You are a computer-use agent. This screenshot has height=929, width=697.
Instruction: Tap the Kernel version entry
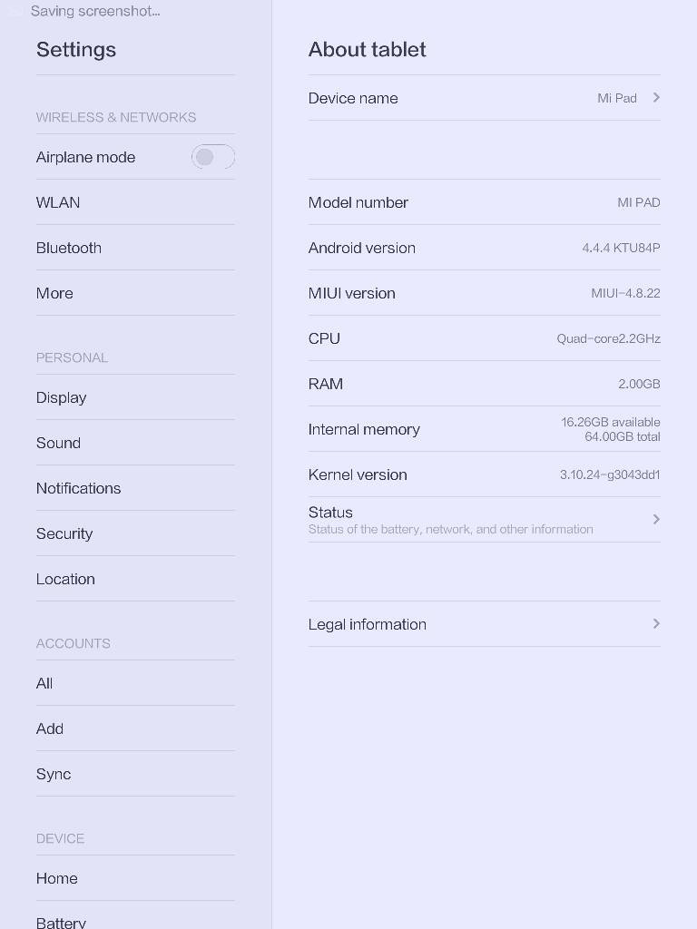point(485,474)
